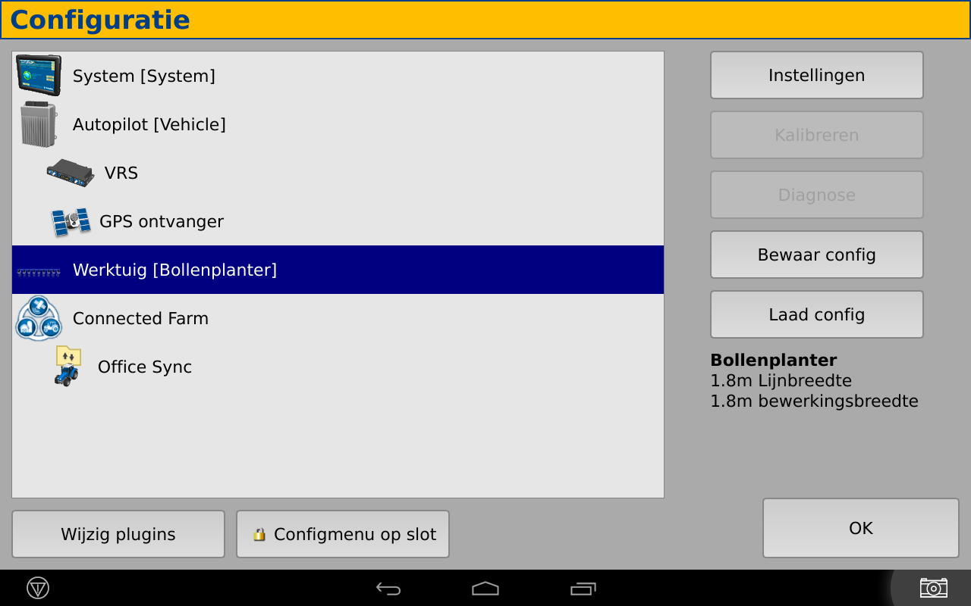Click the Office Sync tractor icon
The height and width of the screenshot is (606, 971).
[x=68, y=367]
